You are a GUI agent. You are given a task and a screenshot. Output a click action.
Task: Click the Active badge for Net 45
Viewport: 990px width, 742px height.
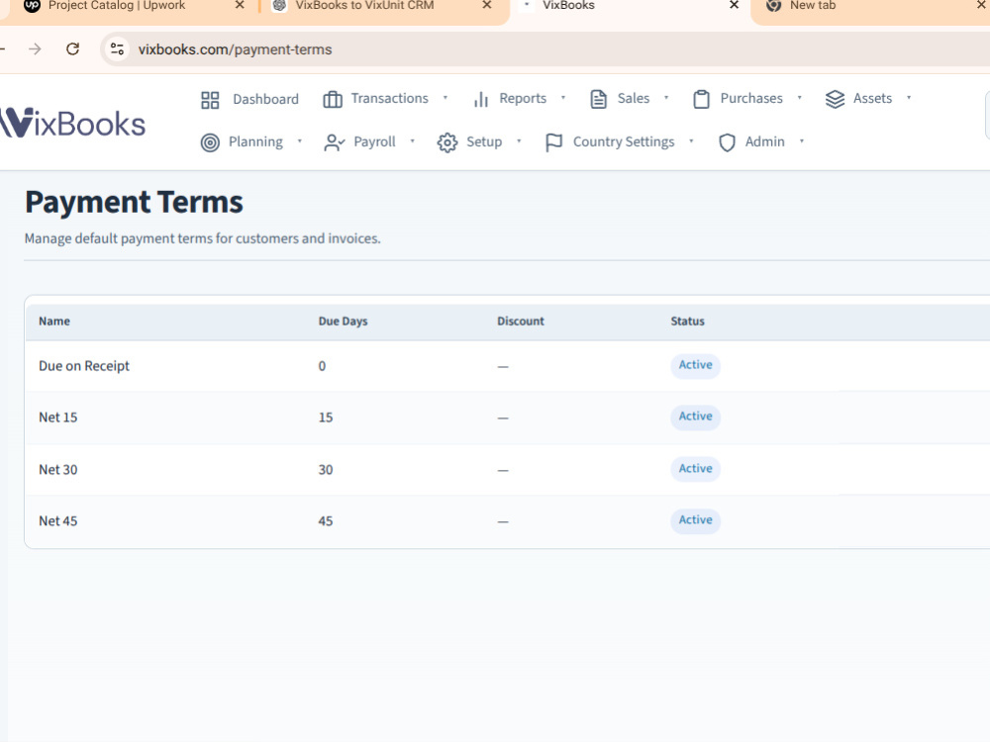click(x=695, y=520)
